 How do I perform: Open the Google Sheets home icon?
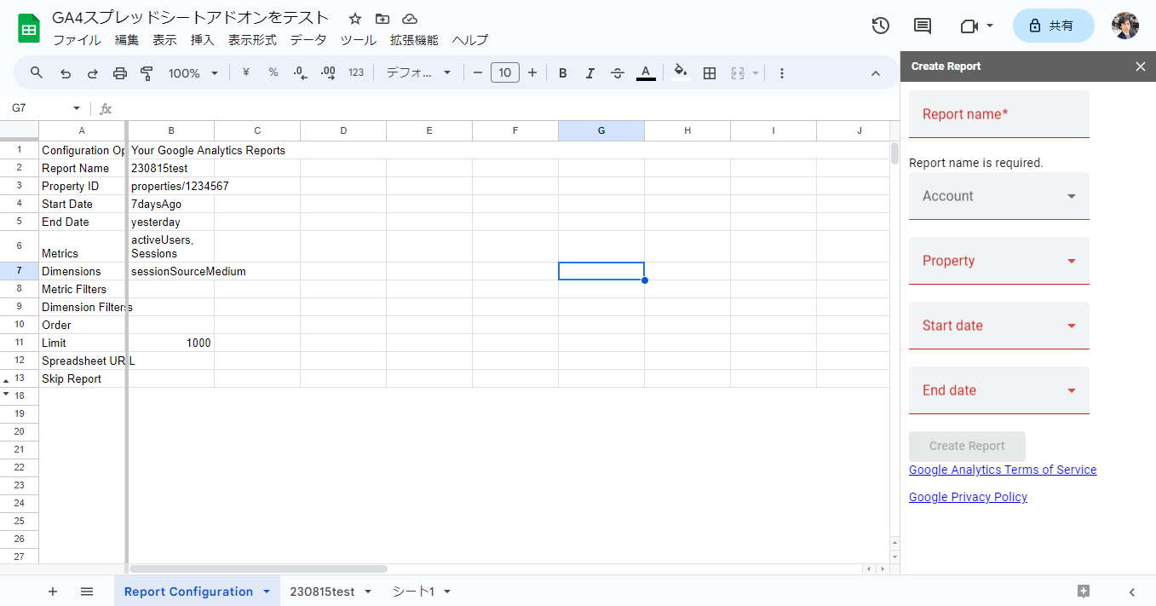click(29, 28)
